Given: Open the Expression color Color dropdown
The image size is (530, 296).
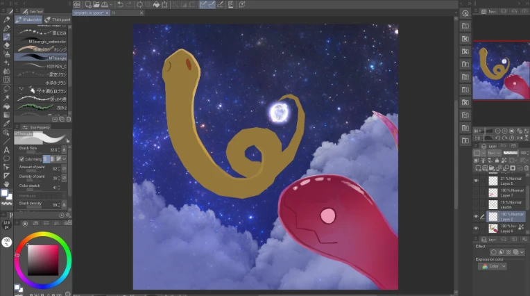Looking at the screenshot, I should 492,266.
